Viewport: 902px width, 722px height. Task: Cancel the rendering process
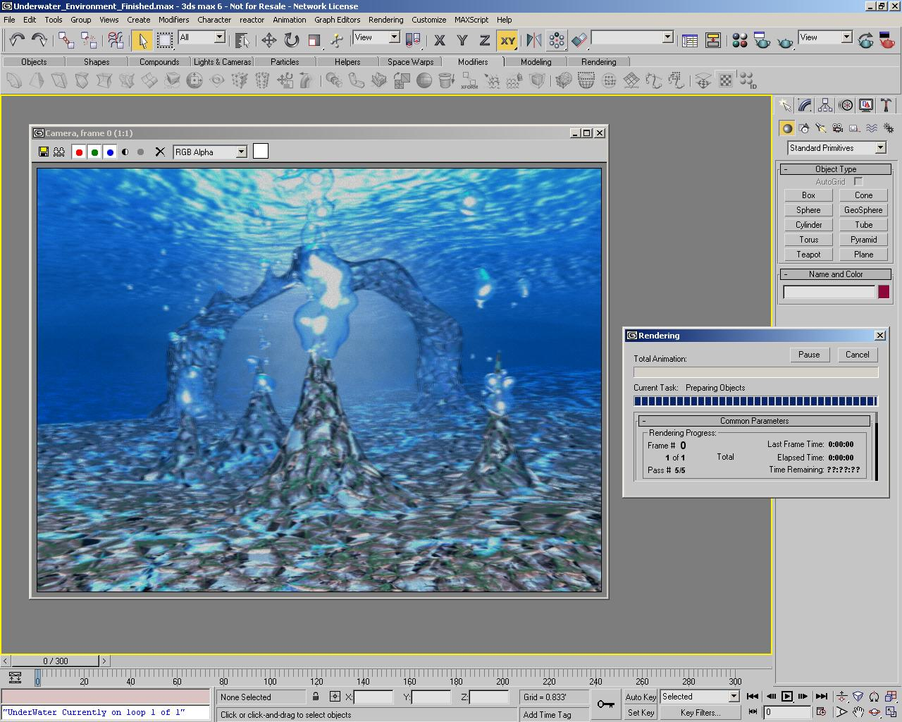click(x=857, y=355)
